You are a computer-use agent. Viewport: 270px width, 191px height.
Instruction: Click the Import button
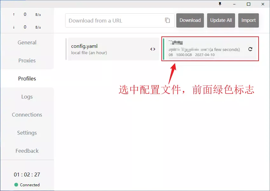coord(248,20)
